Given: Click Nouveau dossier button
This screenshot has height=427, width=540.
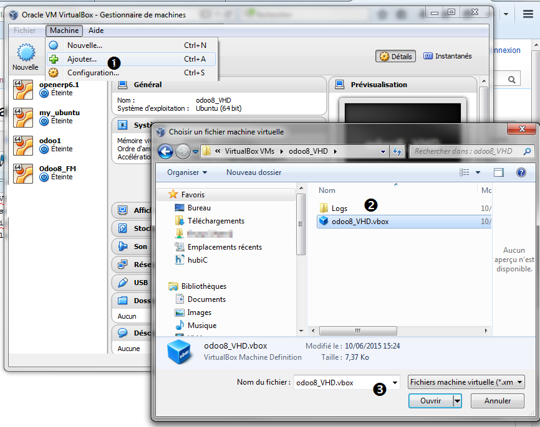Looking at the screenshot, I should [x=254, y=172].
